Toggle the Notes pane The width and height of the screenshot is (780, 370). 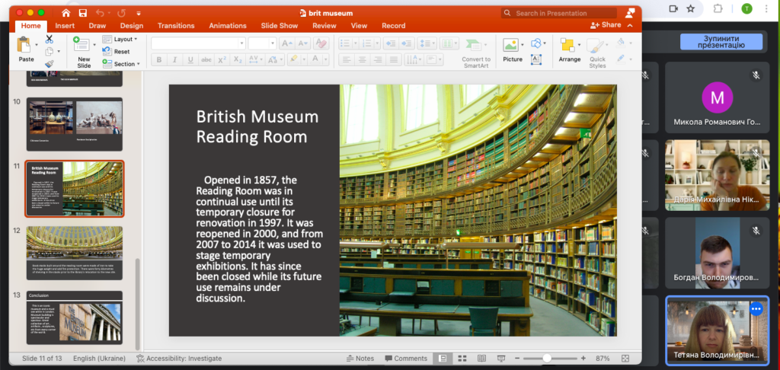click(x=360, y=358)
